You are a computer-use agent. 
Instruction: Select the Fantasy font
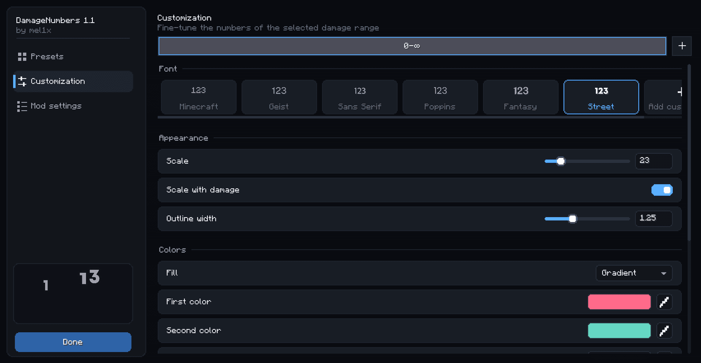521,97
